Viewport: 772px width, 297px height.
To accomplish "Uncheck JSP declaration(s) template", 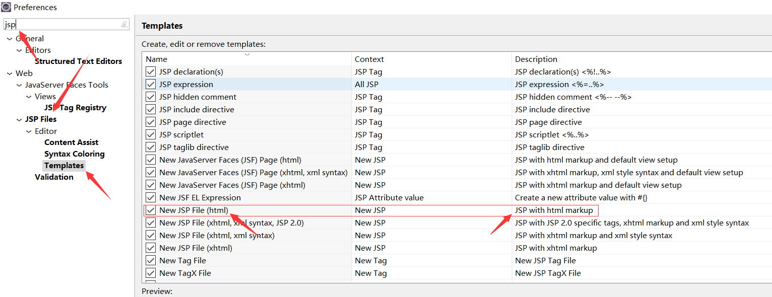I will point(151,72).
